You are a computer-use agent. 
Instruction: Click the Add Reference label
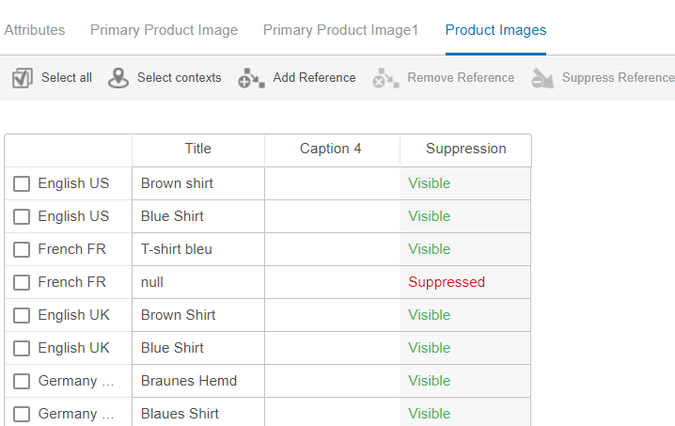click(314, 78)
